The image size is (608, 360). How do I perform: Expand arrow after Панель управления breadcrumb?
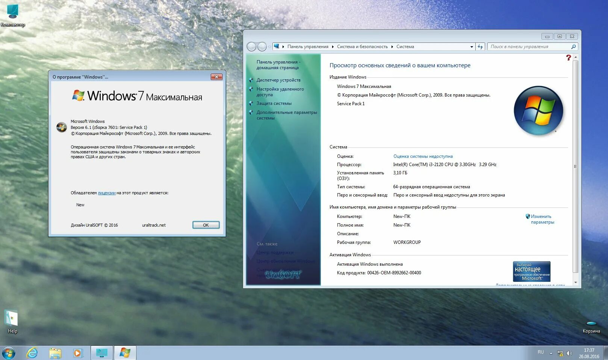point(333,47)
